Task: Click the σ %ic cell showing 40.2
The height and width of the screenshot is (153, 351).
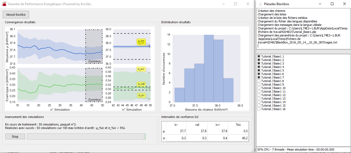Action: tap(238, 138)
